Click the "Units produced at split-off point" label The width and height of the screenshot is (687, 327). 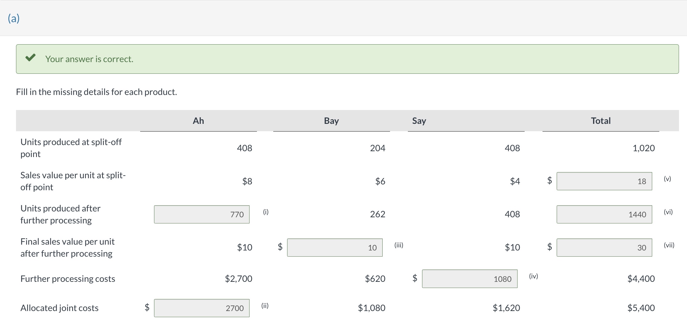click(x=71, y=148)
